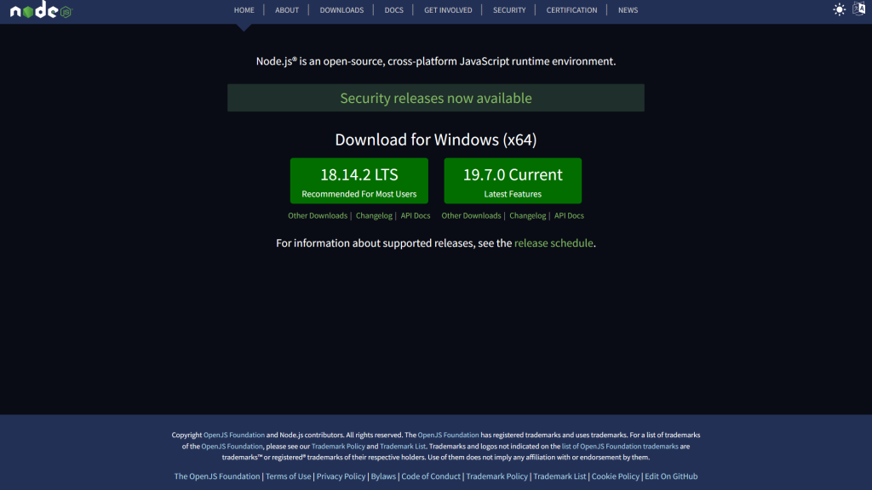The height and width of the screenshot is (490, 872).
Task: Open API Docs under 18.14.2 LTS
Action: coord(416,215)
